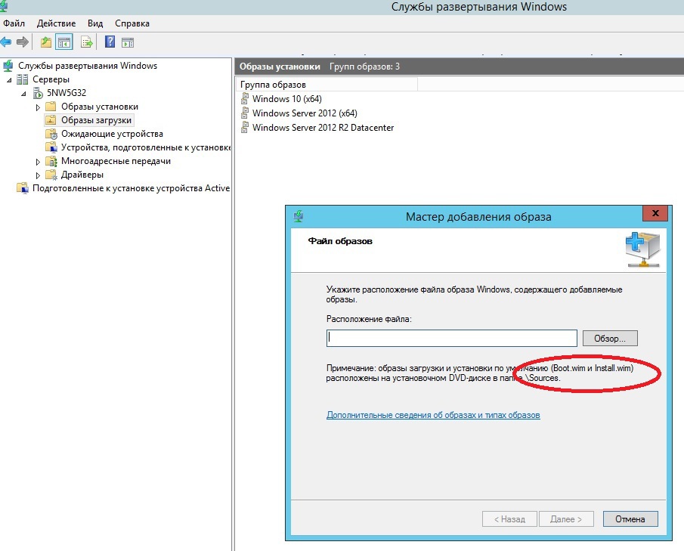Image resolution: width=684 pixels, height=551 pixels.
Task: Toggle the show/hide console tree icon
Action: point(64,42)
